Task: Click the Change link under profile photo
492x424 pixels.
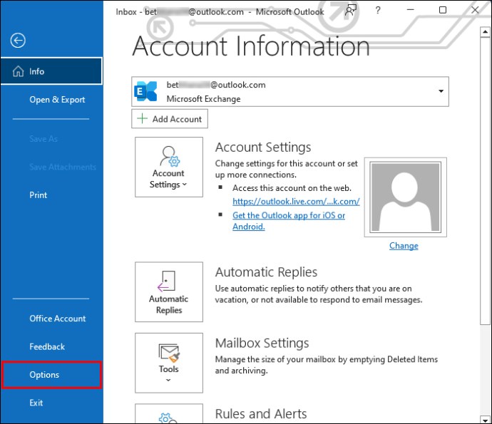Action: click(404, 246)
